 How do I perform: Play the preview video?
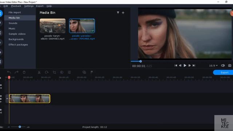tap(185, 65)
